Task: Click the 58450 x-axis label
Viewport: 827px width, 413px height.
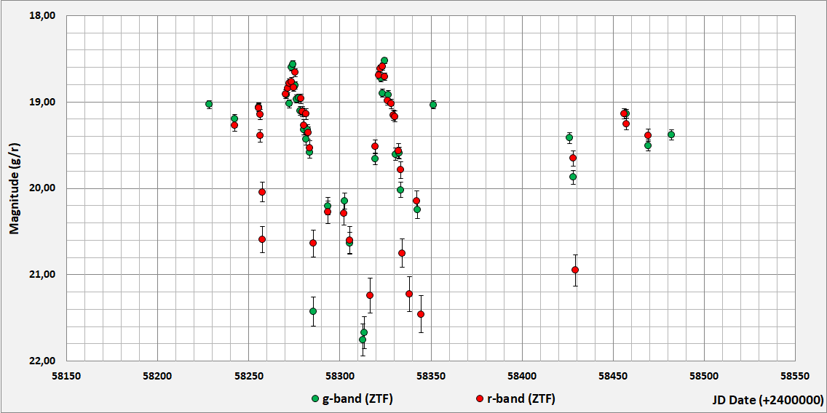Action: coord(614,376)
